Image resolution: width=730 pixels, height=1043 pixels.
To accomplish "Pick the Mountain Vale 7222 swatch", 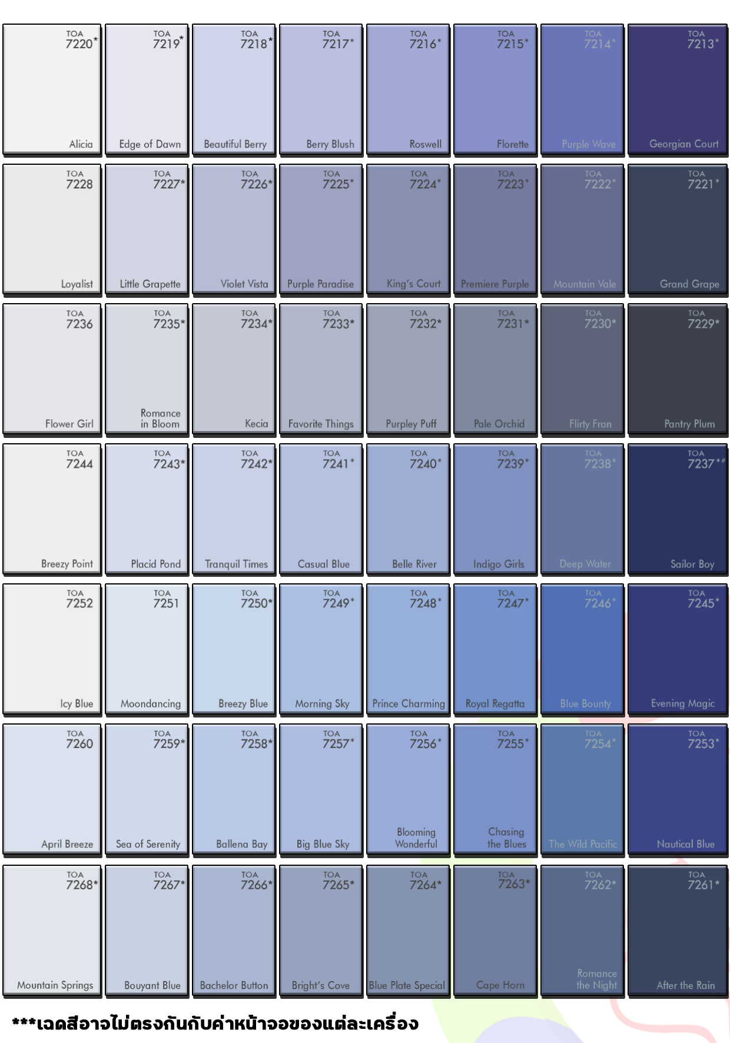I will pyautogui.click(x=582, y=230).
